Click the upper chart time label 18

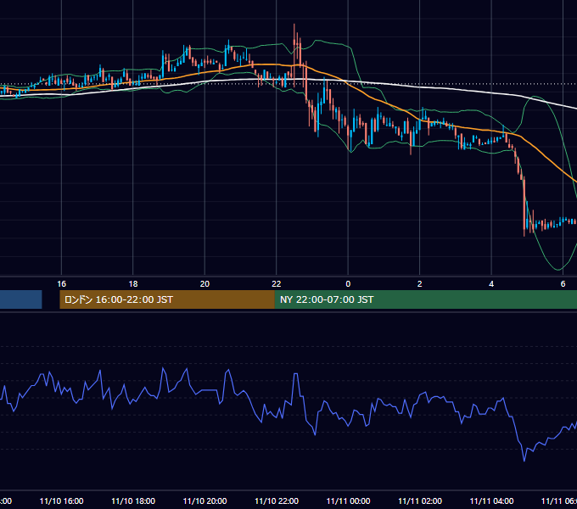133,283
